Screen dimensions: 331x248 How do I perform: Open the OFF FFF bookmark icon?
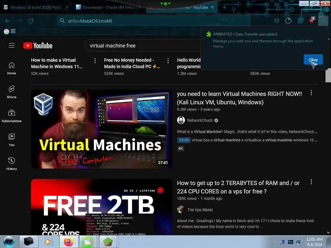[x=13, y=31]
